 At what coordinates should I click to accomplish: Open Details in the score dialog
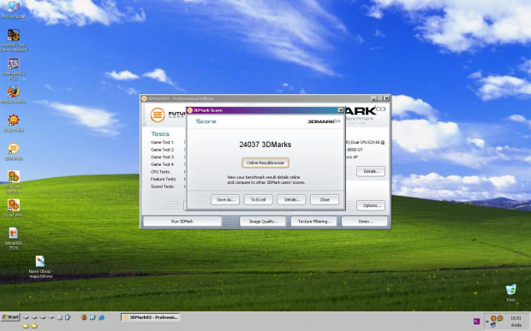pos(291,199)
